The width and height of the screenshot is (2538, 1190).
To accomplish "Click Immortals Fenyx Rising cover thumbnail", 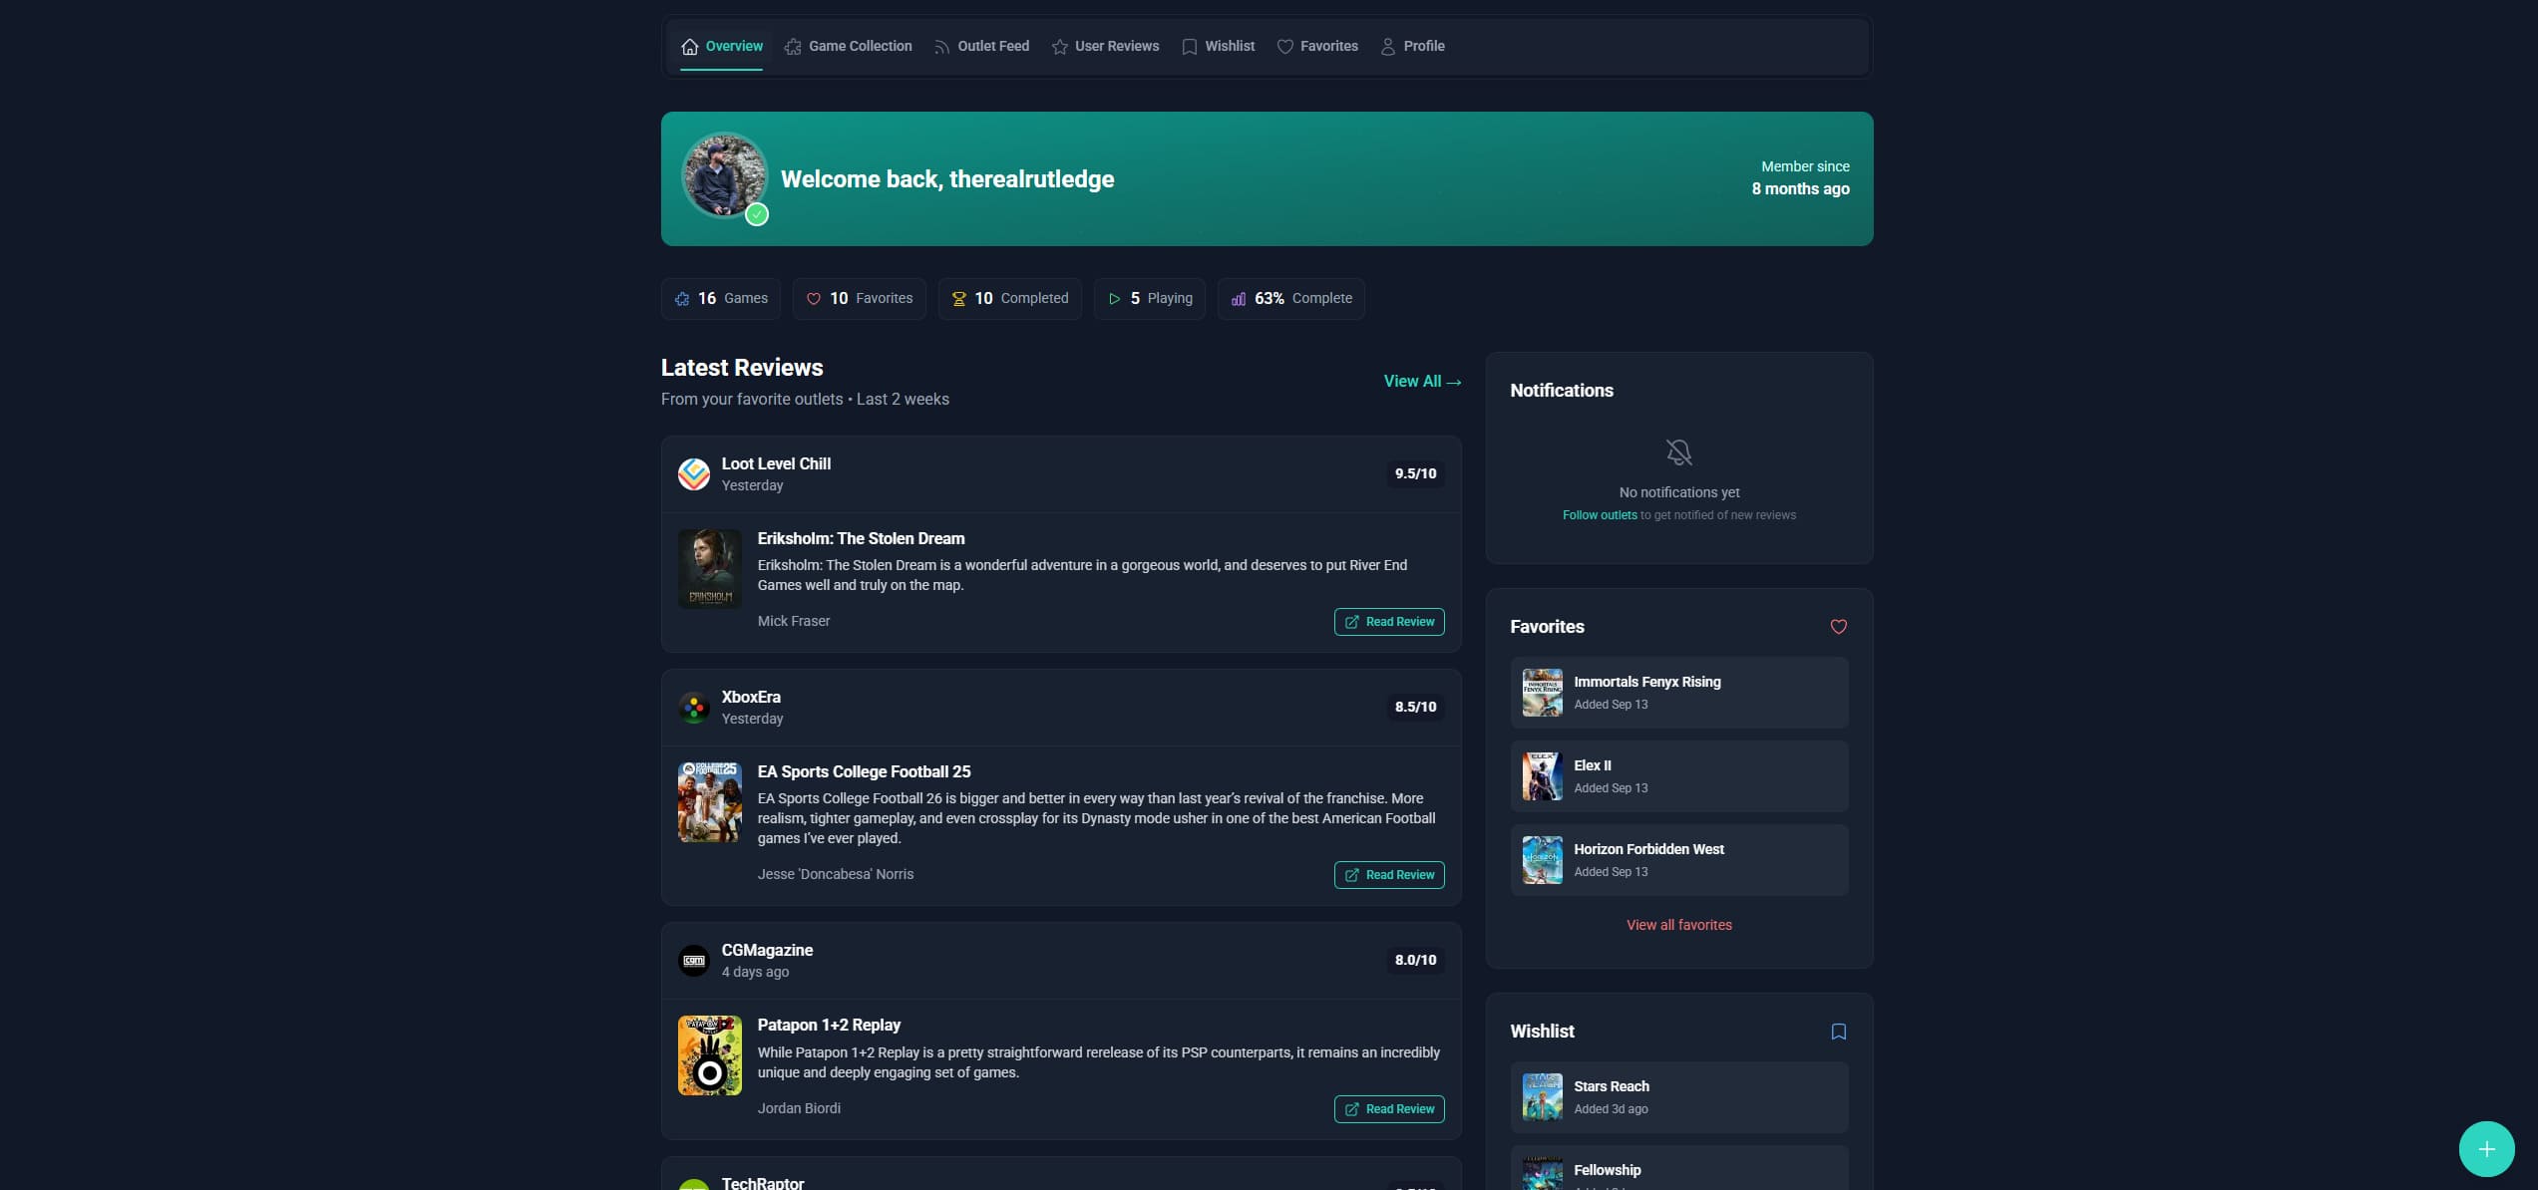I will pos(1542,693).
